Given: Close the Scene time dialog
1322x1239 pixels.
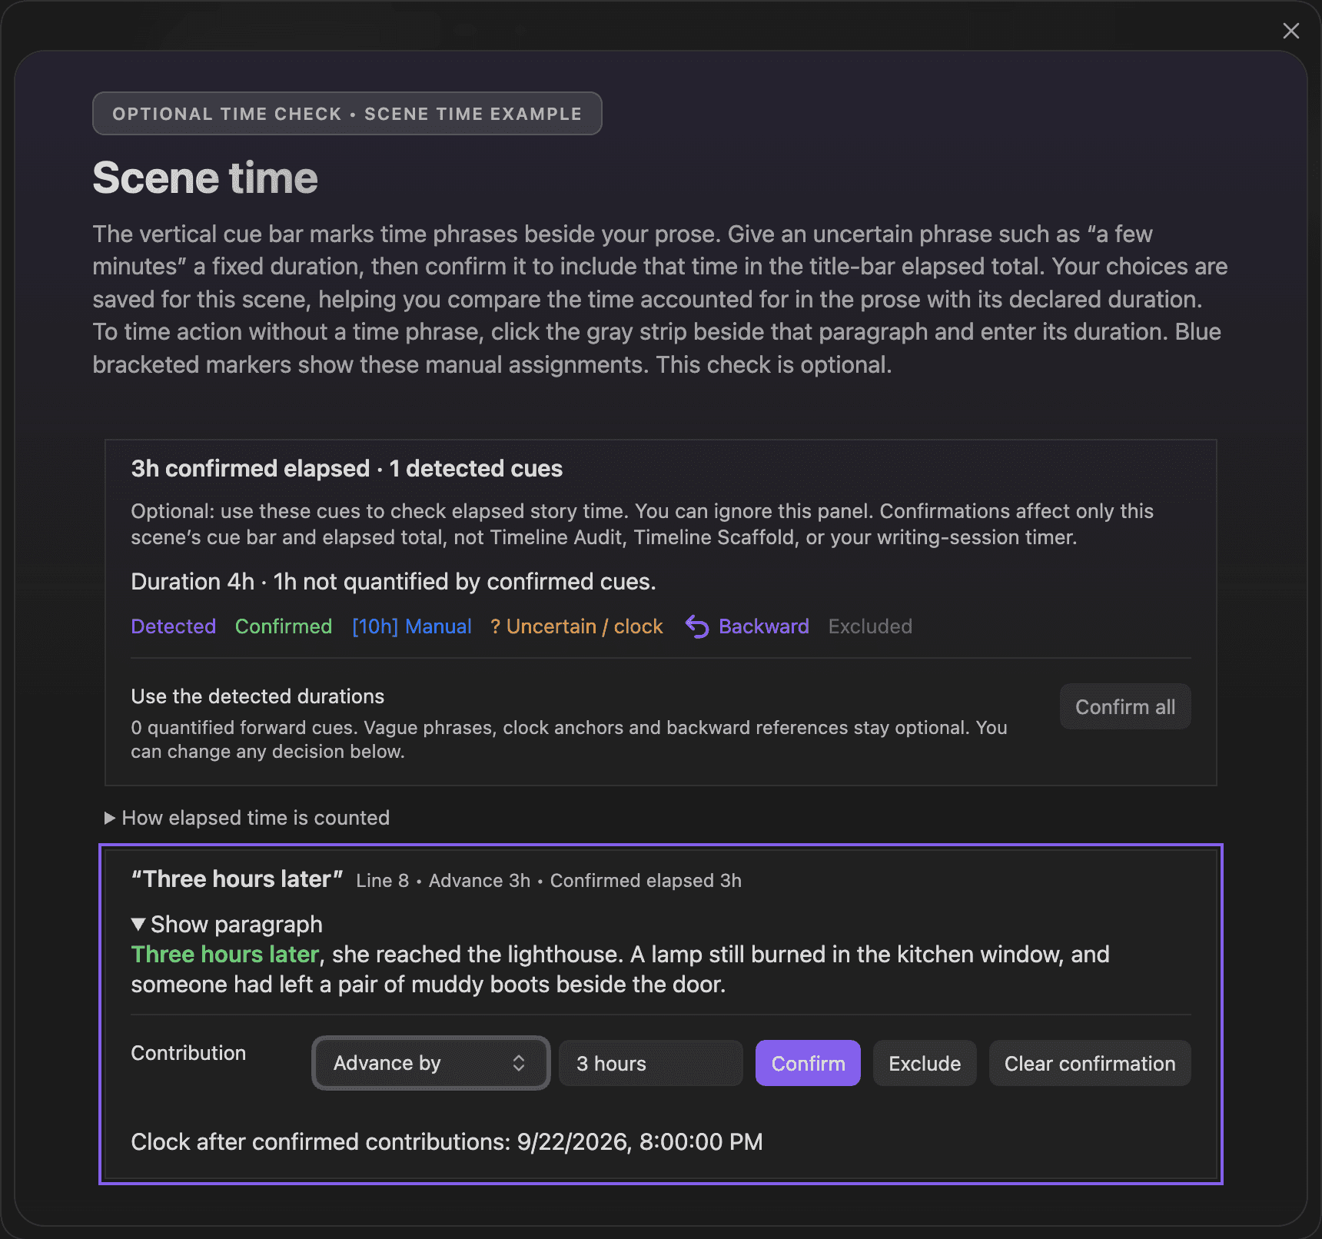Looking at the screenshot, I should (x=1290, y=31).
